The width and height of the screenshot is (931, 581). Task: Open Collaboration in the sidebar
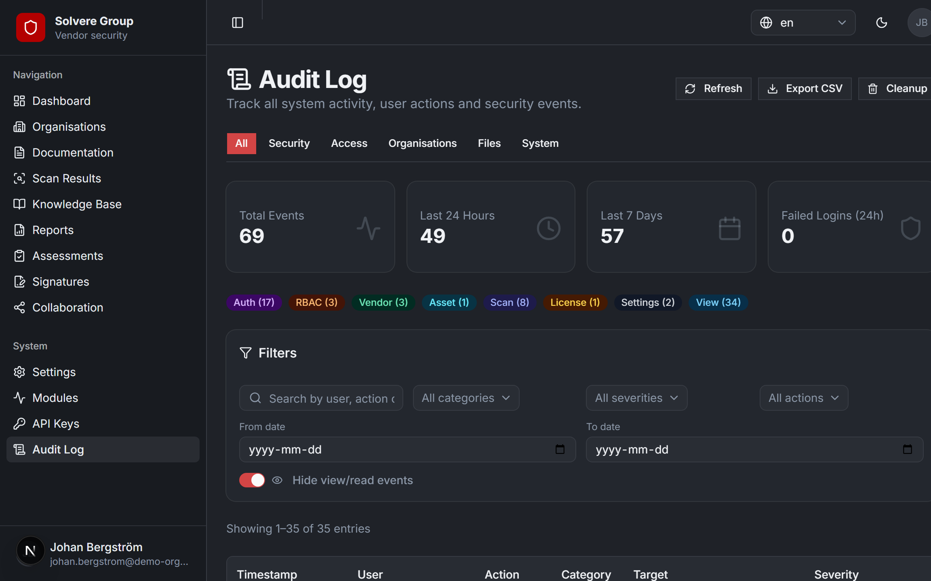tap(103, 307)
